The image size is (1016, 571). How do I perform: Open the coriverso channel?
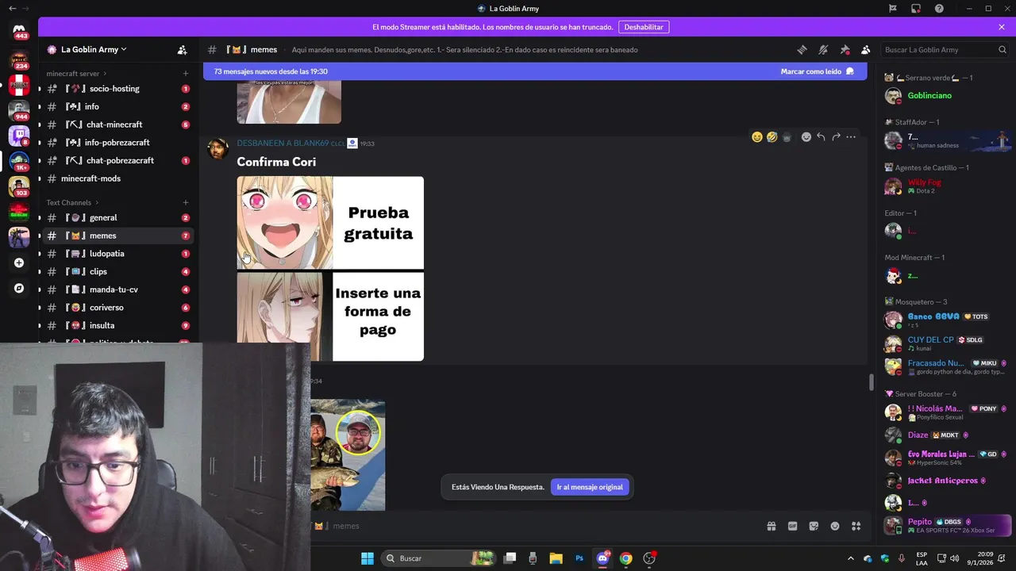(118, 308)
